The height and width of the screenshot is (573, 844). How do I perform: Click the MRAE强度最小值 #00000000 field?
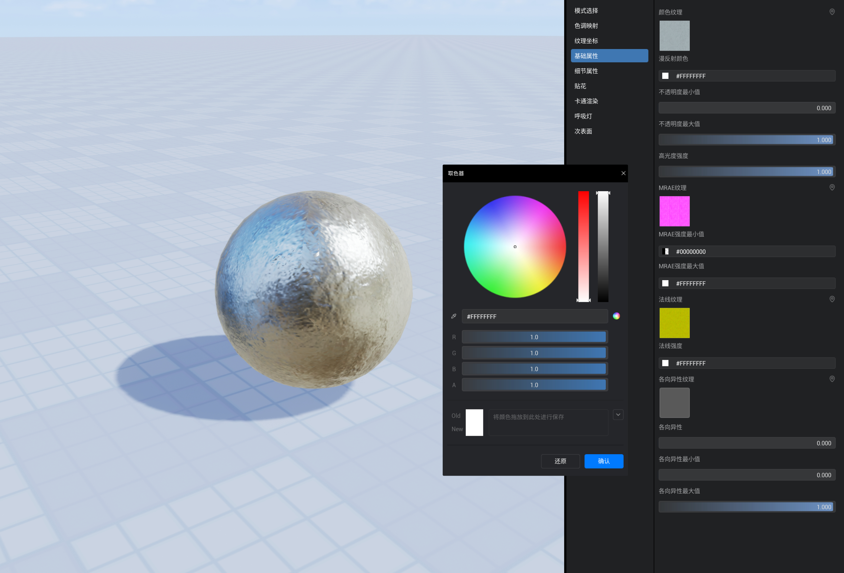pyautogui.click(x=747, y=251)
